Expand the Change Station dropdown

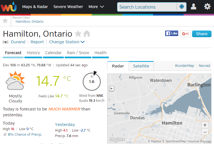click(x=67, y=42)
